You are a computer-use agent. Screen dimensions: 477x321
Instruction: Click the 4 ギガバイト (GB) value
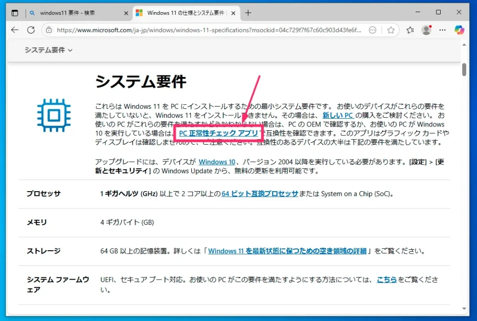[127, 222]
